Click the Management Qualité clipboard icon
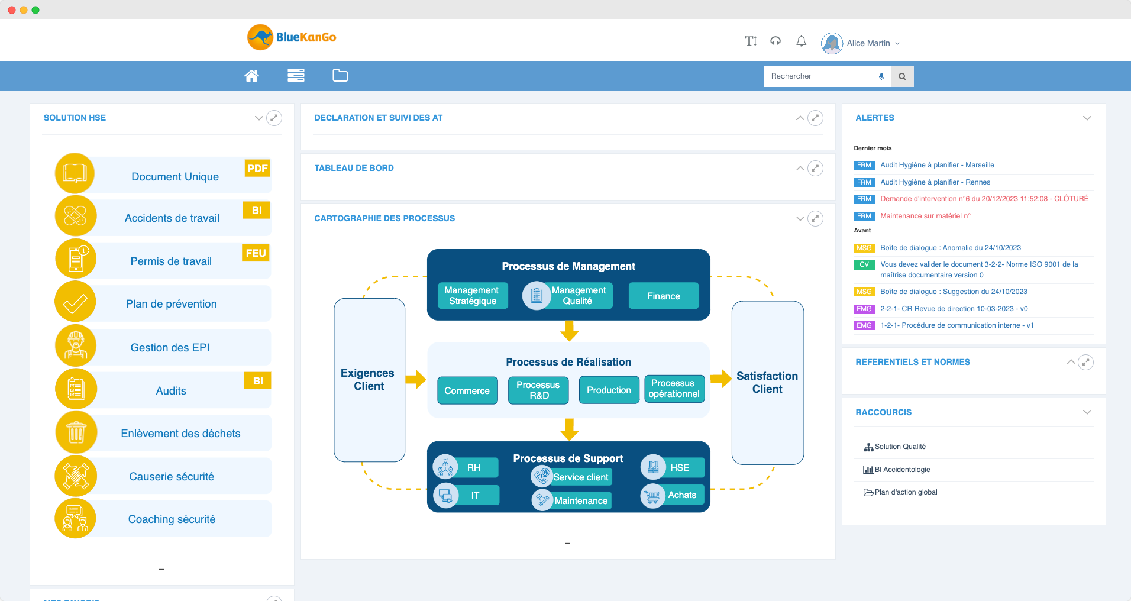The height and width of the screenshot is (601, 1131). 536,295
